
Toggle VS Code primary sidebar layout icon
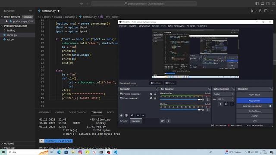pyautogui.click(x=257, y=4)
